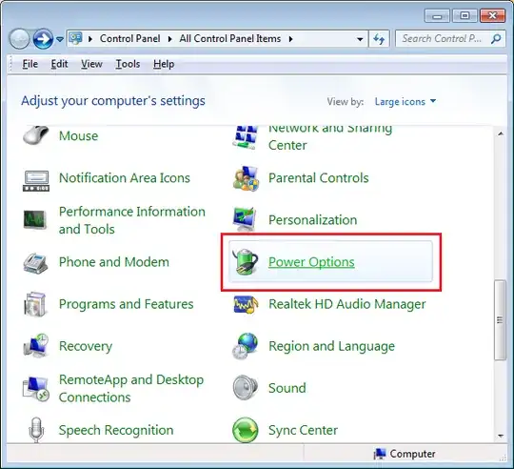This screenshot has width=514, height=469.
Task: Expand the root breadcrumb arrow before Control Panel
Action: click(x=90, y=39)
